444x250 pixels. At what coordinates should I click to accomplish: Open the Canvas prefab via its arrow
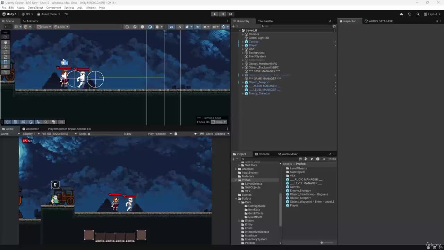tap(335, 42)
